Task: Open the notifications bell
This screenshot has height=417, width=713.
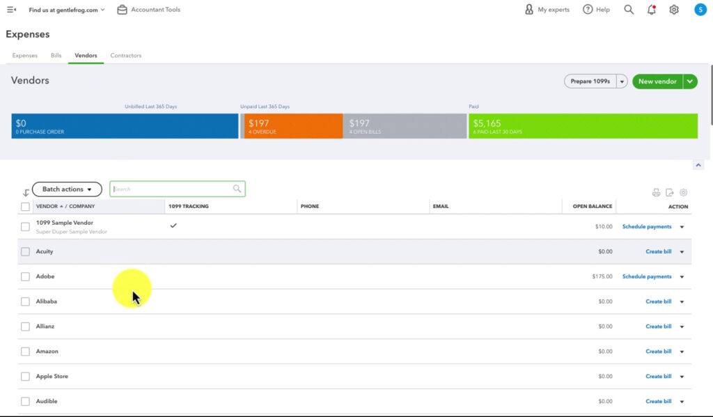Action: [651, 9]
